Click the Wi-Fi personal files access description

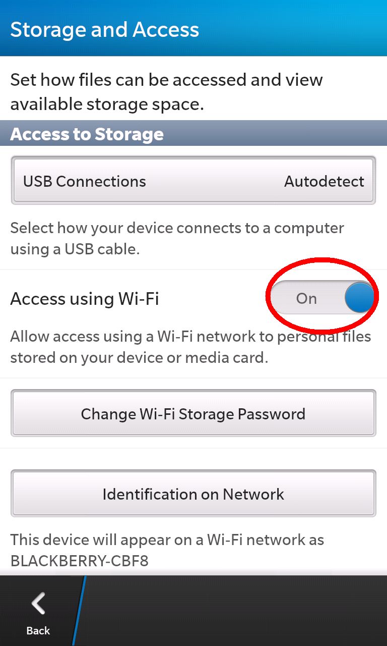point(190,347)
